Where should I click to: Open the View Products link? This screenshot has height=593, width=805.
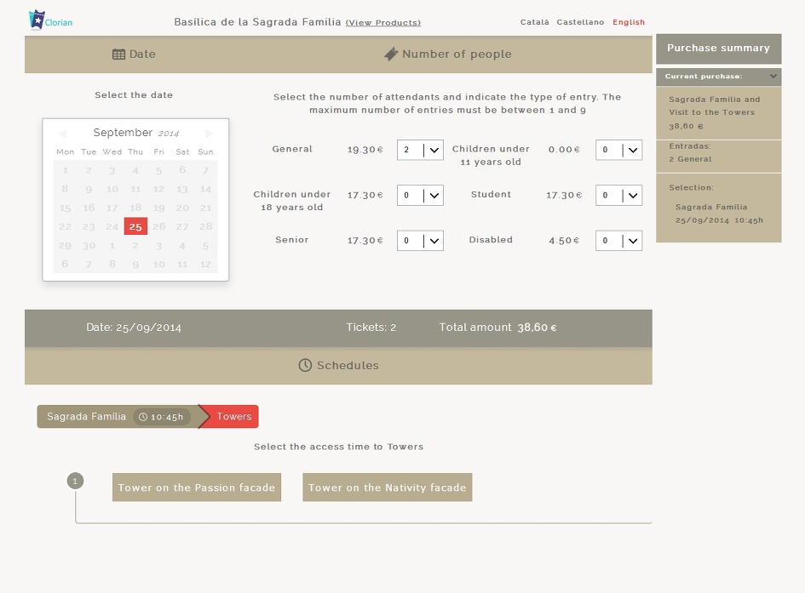[382, 23]
